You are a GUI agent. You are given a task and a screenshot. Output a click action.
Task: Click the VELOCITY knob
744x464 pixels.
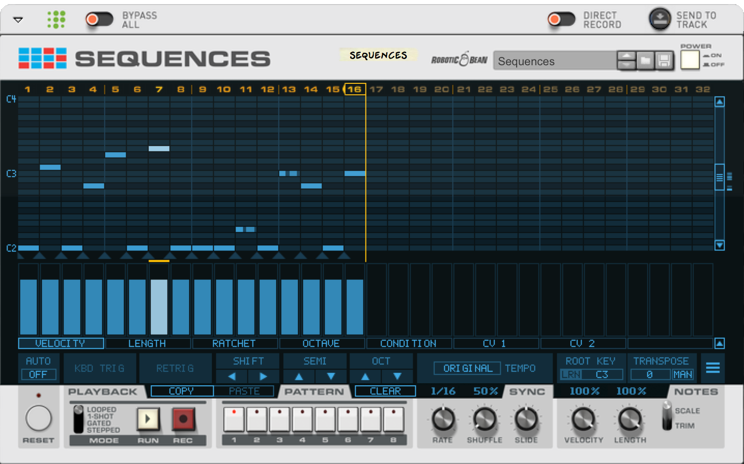(583, 419)
